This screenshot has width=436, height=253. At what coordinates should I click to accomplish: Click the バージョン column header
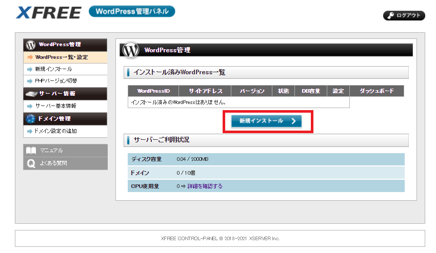pyautogui.click(x=252, y=91)
